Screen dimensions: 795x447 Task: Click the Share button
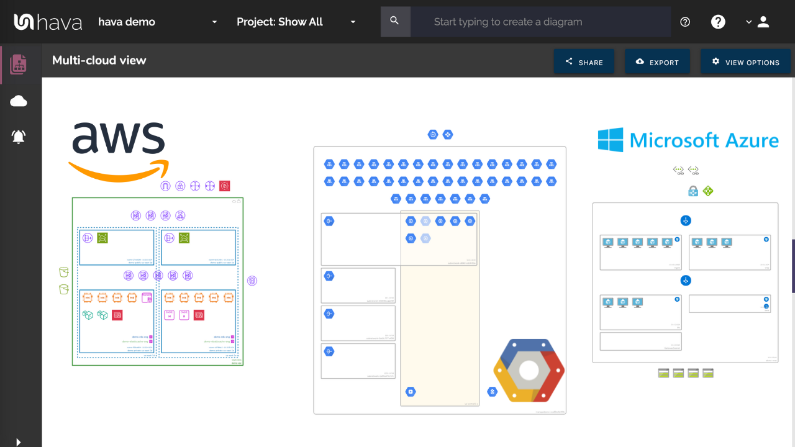click(x=584, y=62)
